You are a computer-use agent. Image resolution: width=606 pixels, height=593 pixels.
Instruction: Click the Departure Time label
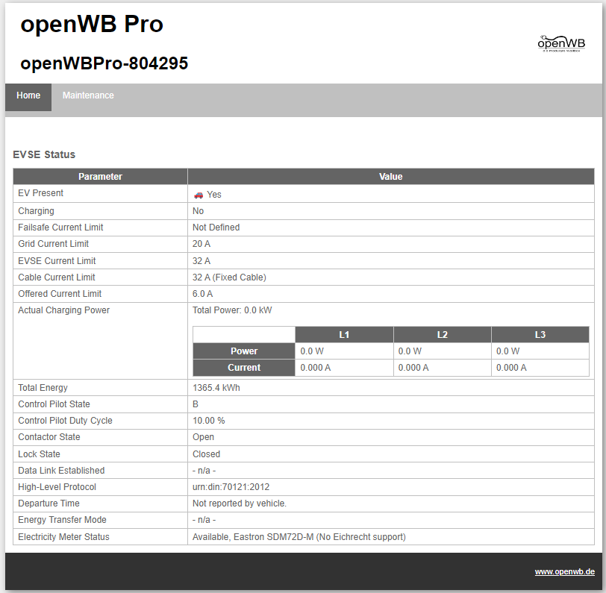(49, 503)
